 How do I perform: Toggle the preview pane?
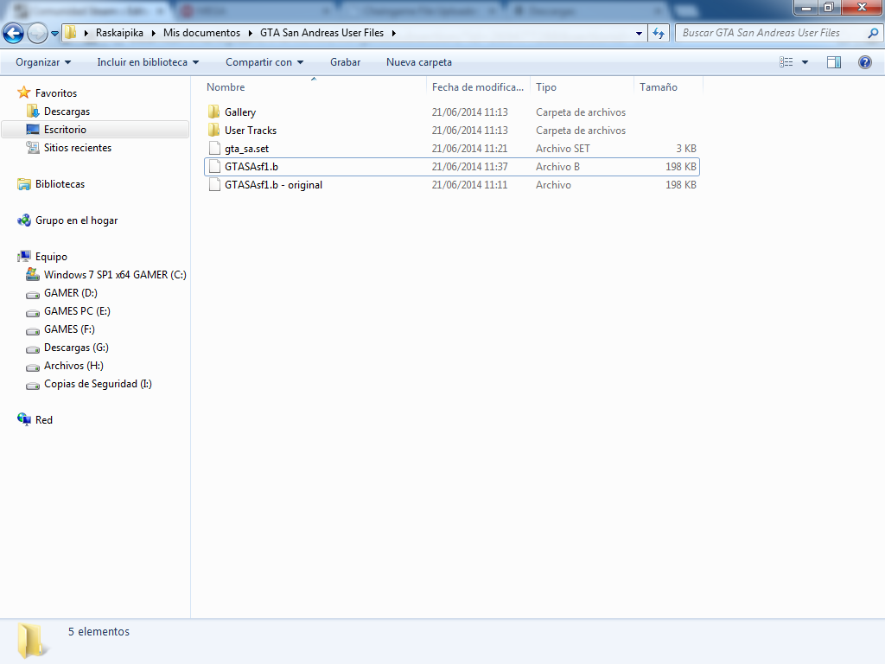coord(834,62)
